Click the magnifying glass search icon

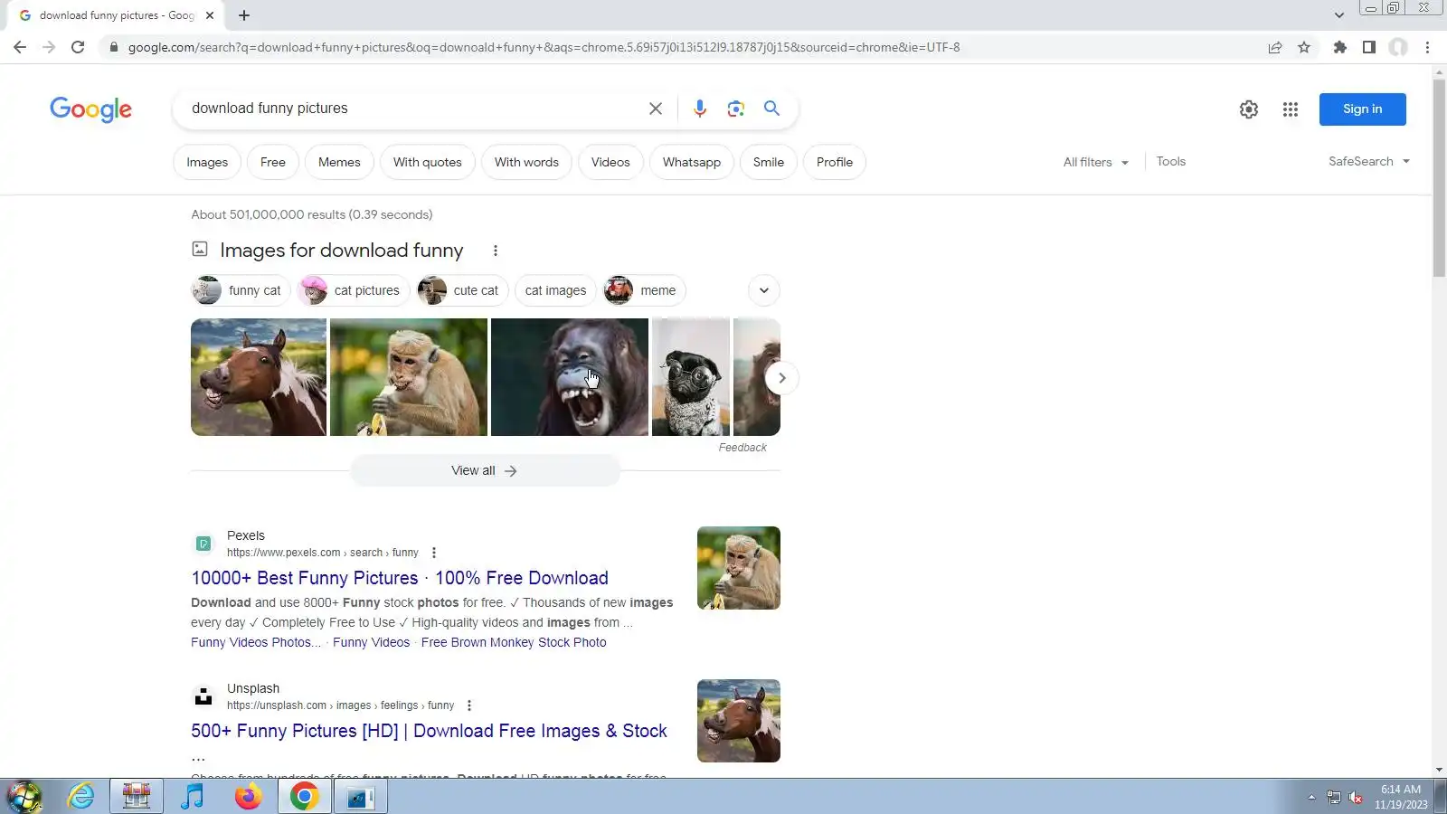pos(771,109)
